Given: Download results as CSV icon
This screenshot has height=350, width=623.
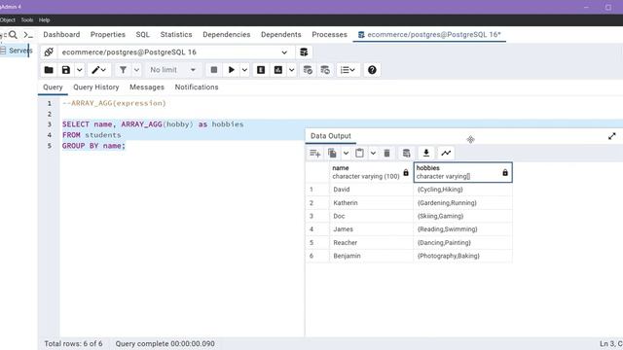Looking at the screenshot, I should coord(426,154).
